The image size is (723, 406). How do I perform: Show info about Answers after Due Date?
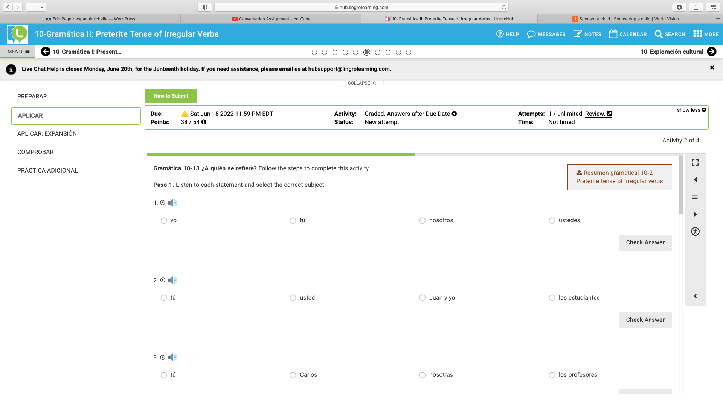454,114
